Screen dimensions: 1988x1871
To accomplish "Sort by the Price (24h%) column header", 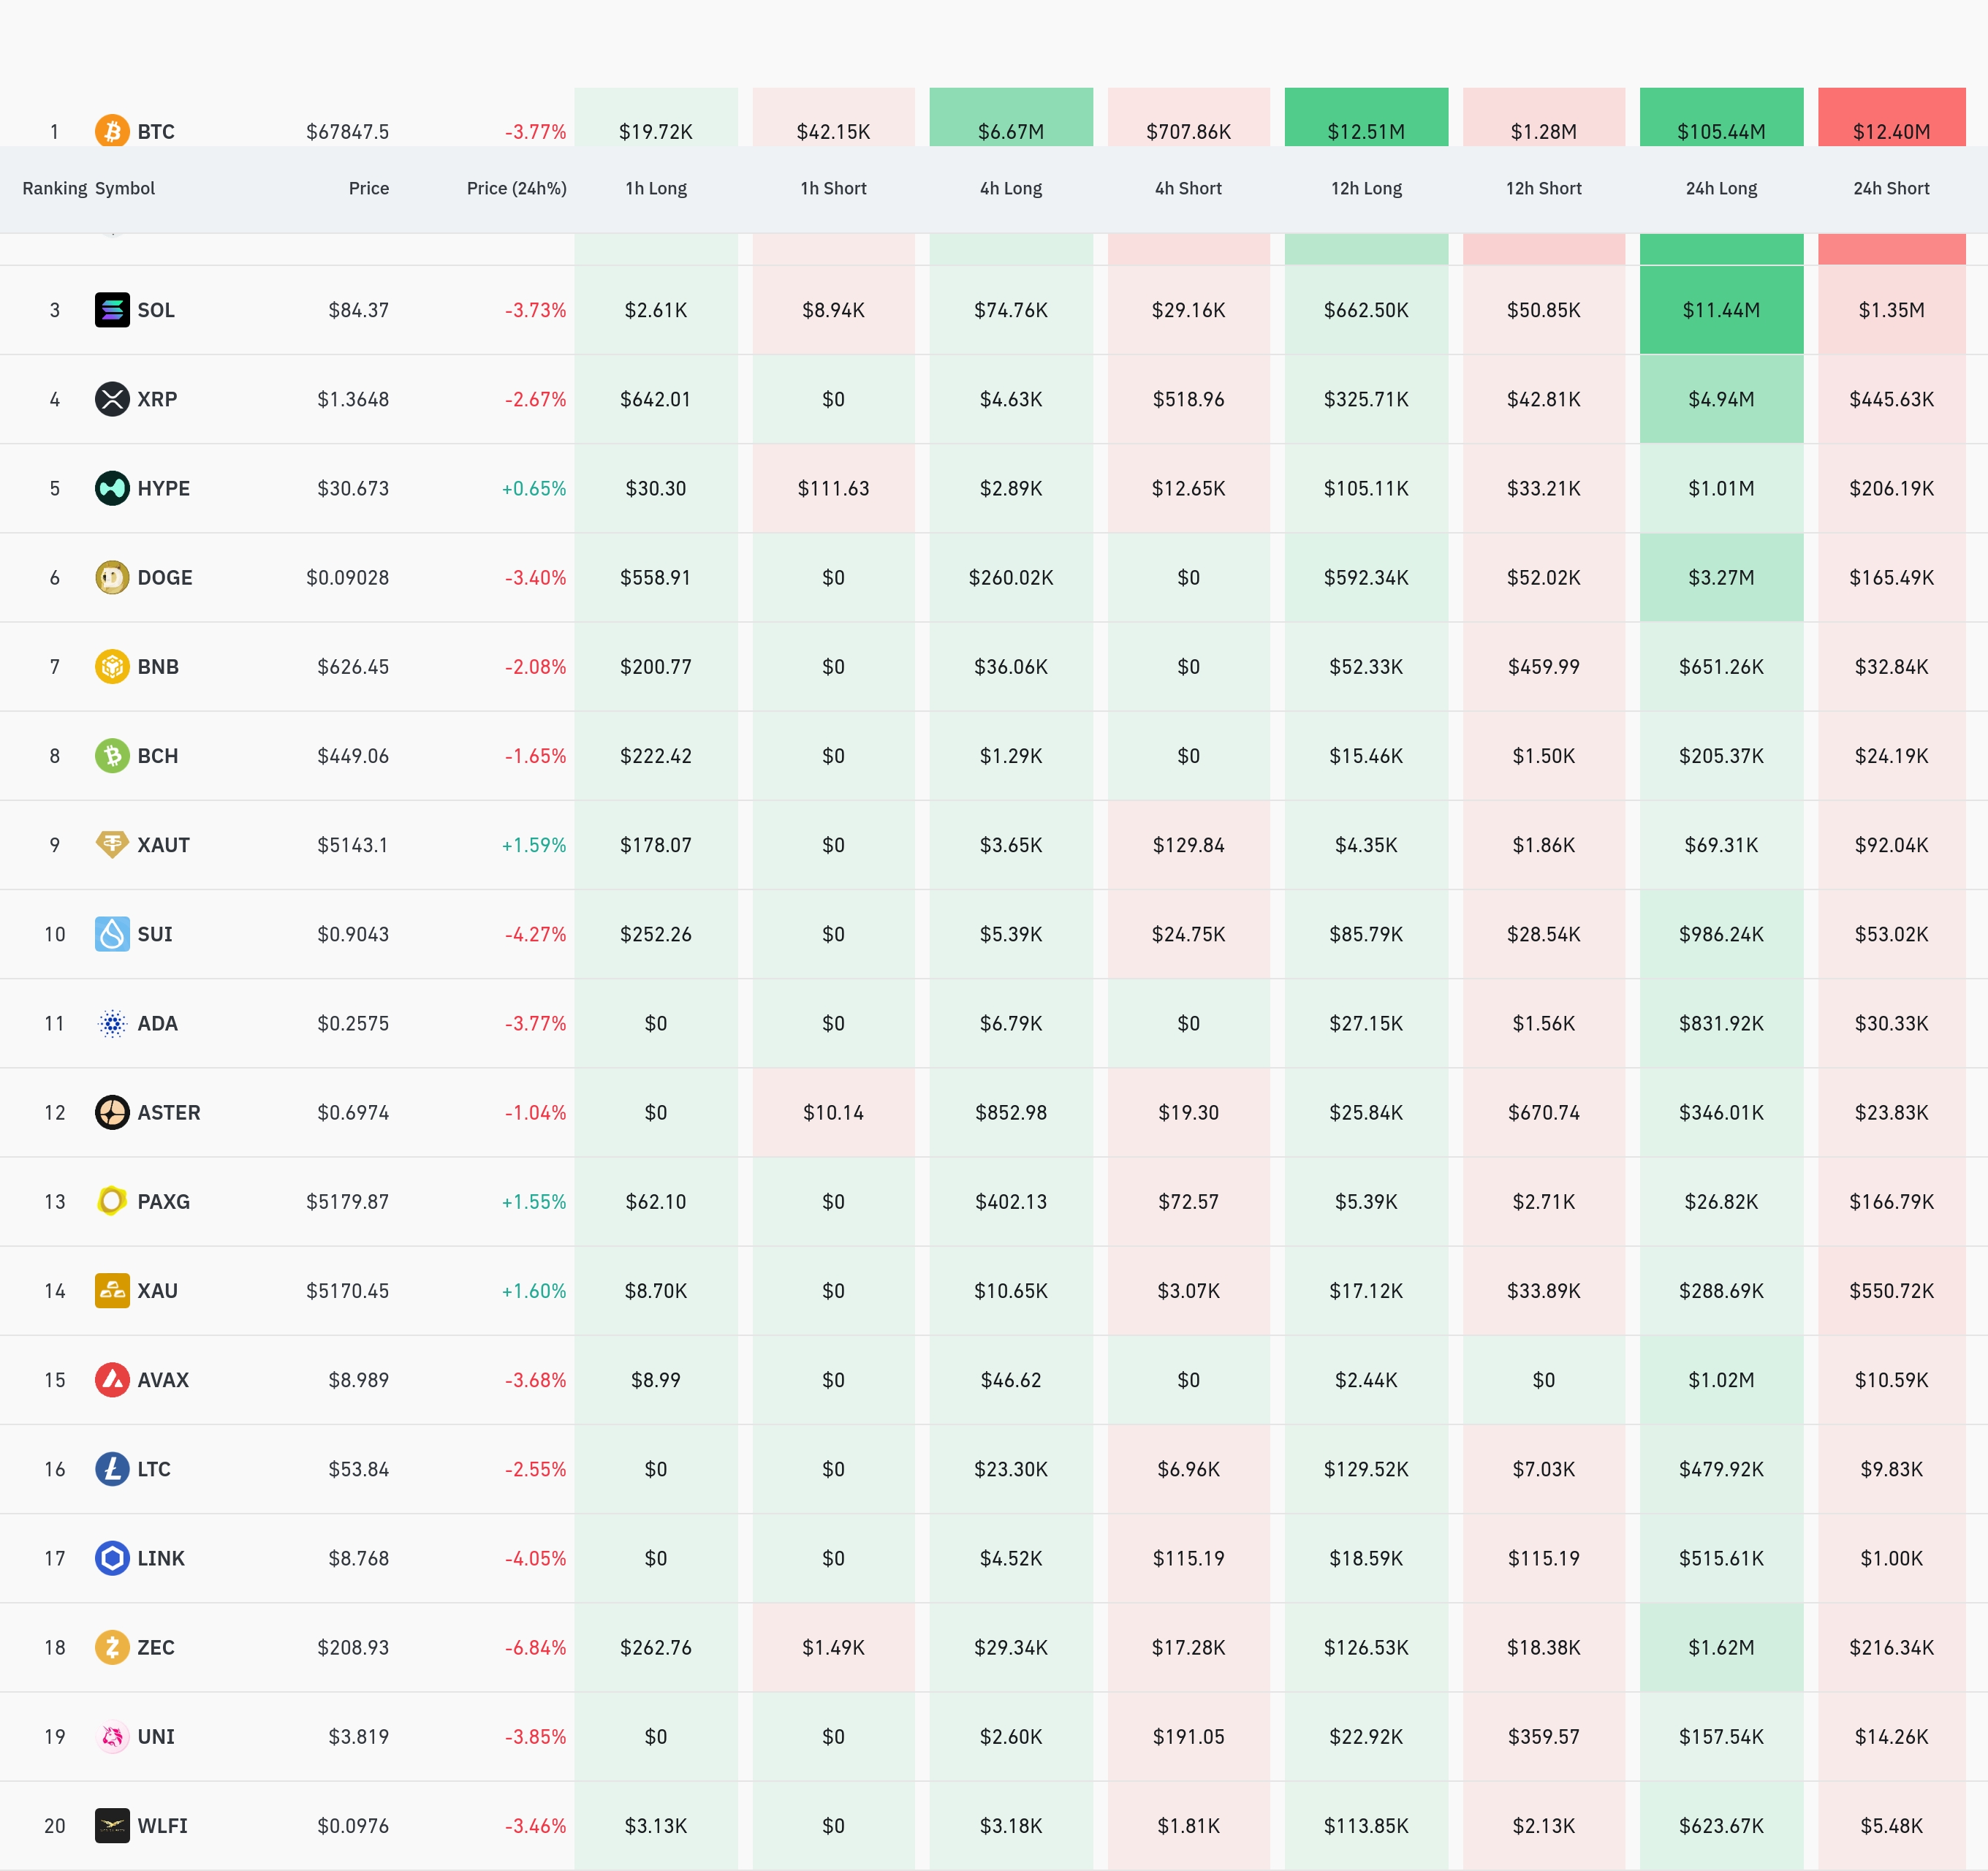I will coord(516,188).
